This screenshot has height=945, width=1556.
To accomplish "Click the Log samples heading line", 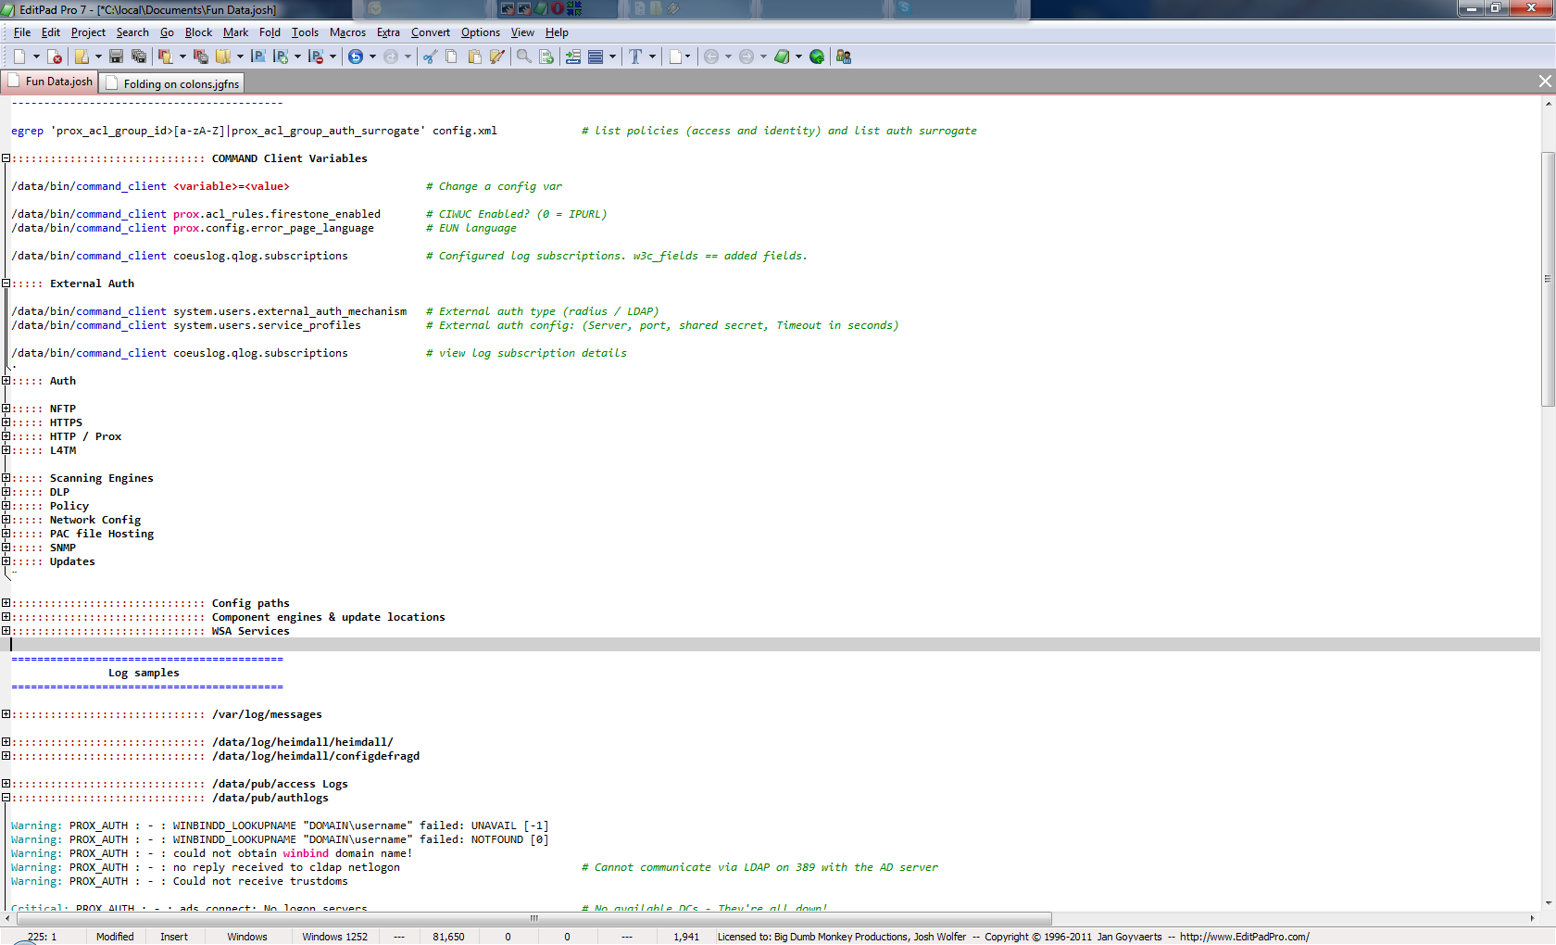I will [144, 673].
